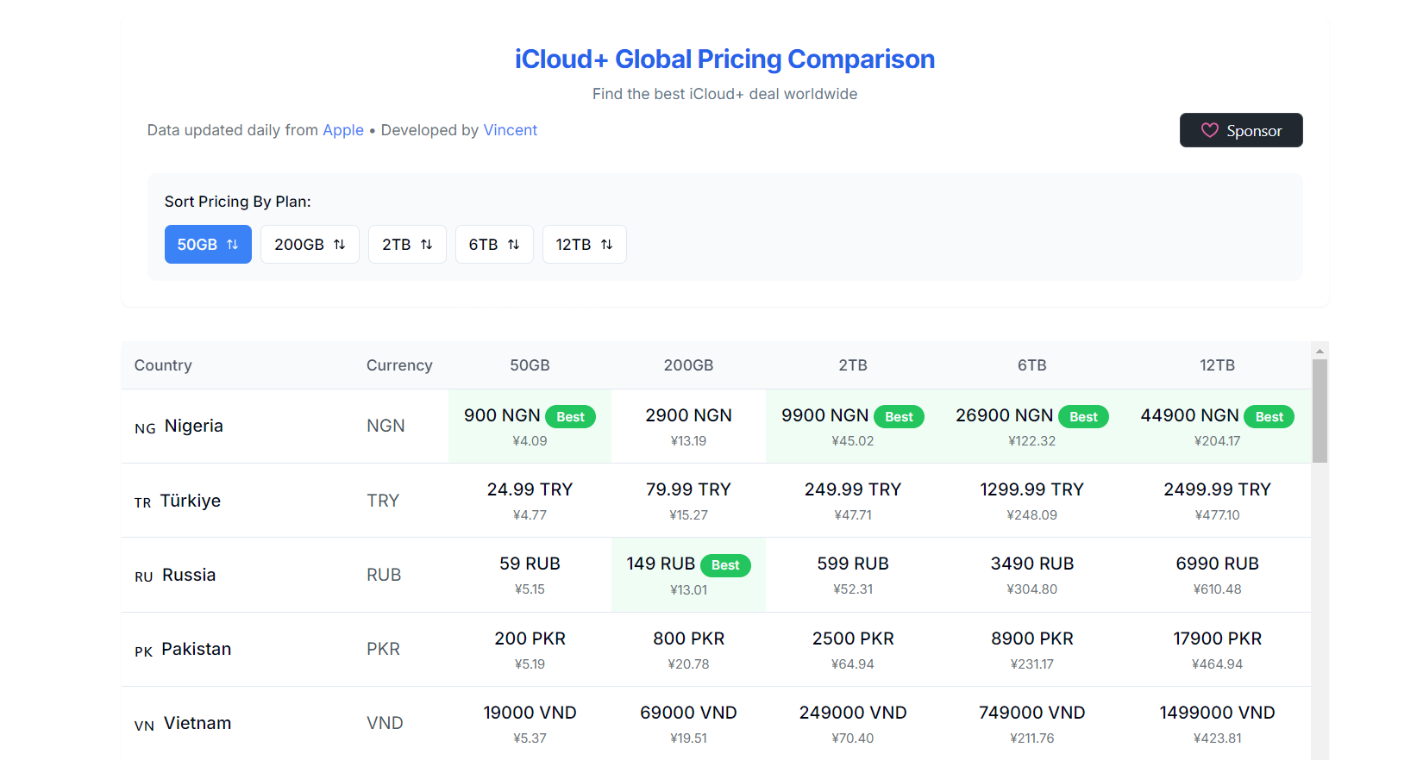Click the ¥4.09 converted price under 900 NGN
Viewport: 1423px width, 760px height.
[530, 441]
